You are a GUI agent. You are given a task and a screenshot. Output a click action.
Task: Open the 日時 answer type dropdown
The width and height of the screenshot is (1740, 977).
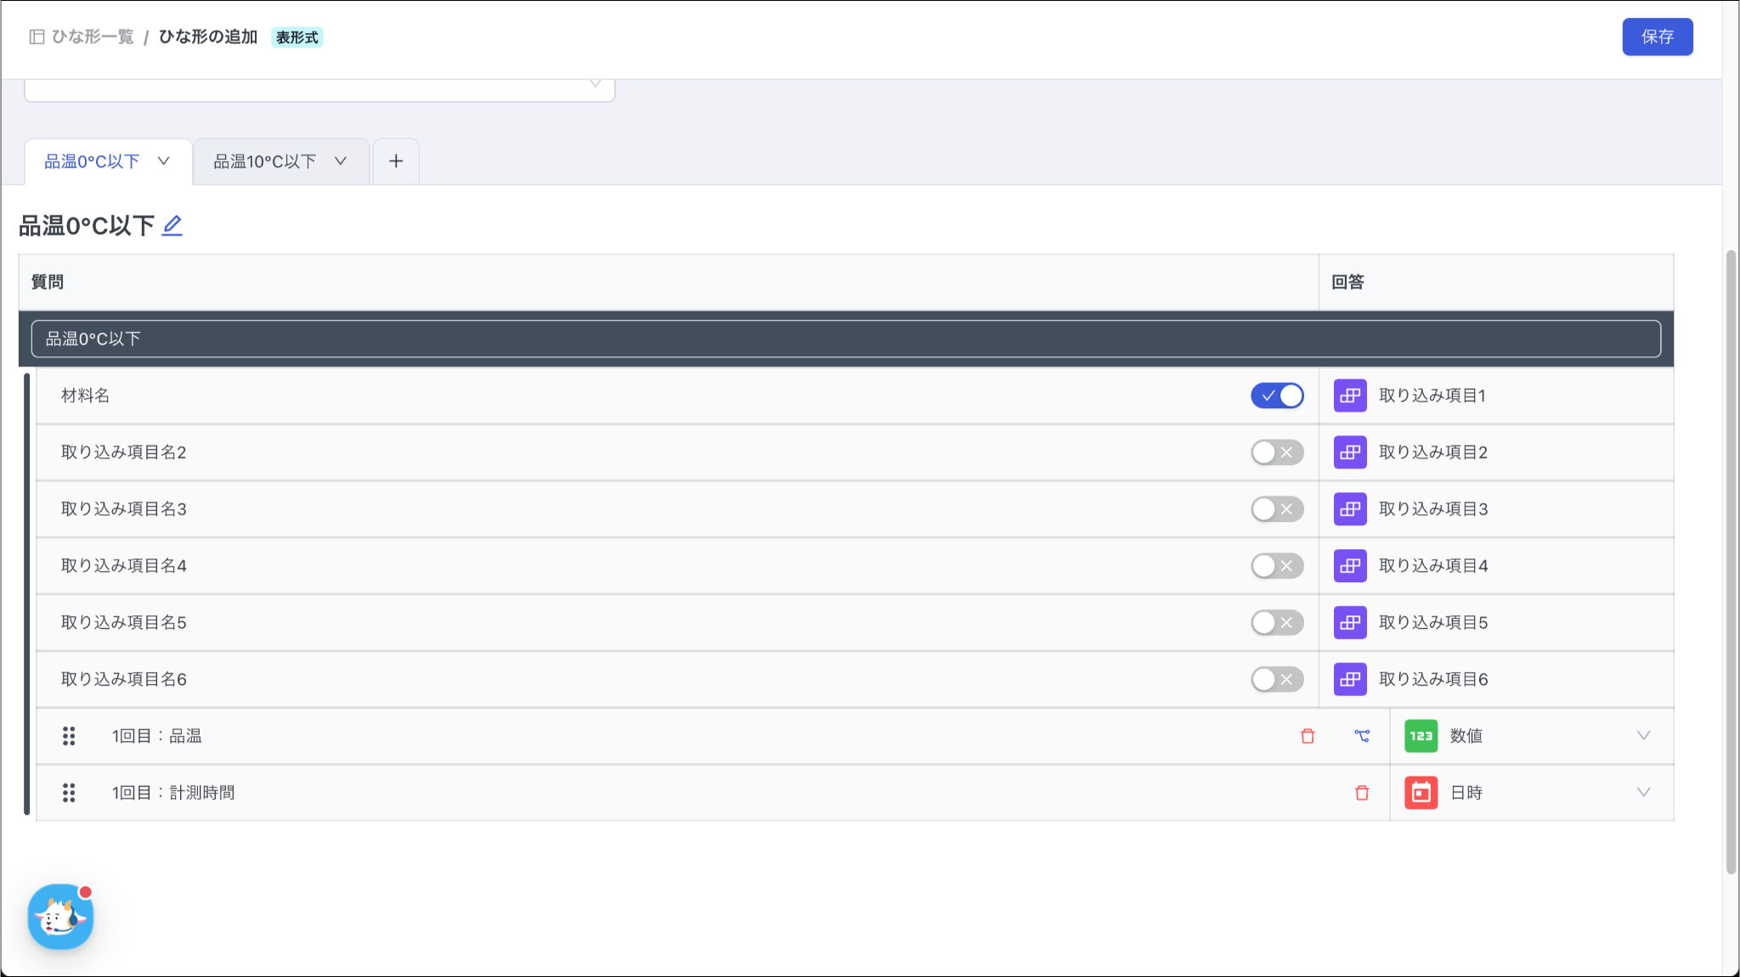coord(1643,793)
